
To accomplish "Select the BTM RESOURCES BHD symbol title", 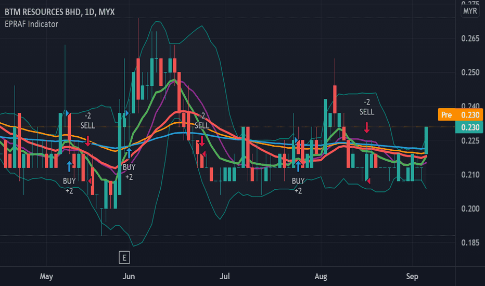I will [60, 12].
